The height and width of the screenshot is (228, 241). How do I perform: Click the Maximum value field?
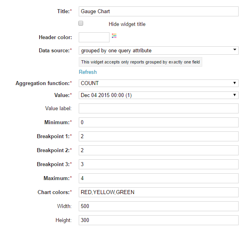[159, 178]
